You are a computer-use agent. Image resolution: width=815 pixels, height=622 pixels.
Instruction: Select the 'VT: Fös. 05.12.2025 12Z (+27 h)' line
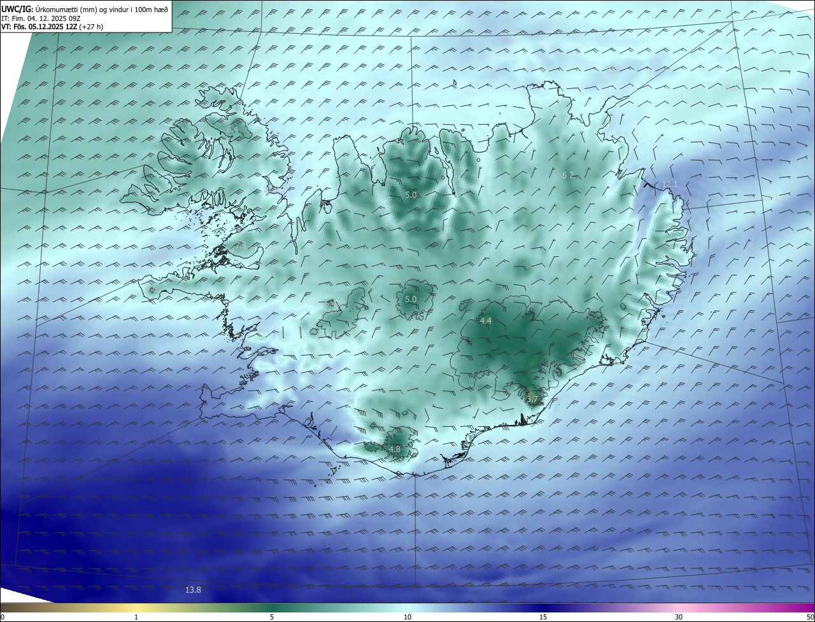[x=52, y=27]
